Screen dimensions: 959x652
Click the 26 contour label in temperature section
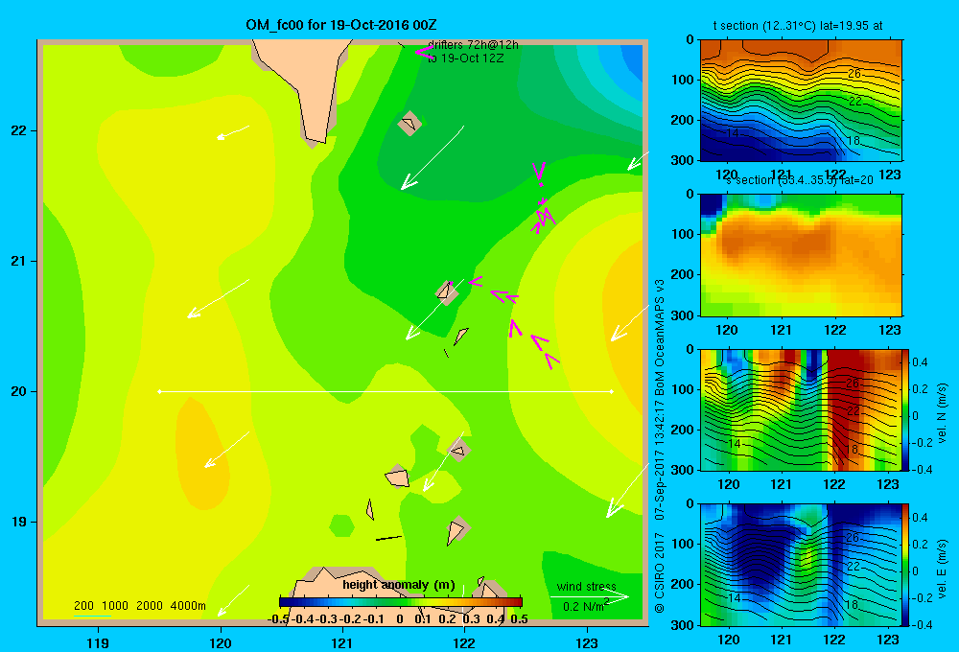(x=854, y=74)
